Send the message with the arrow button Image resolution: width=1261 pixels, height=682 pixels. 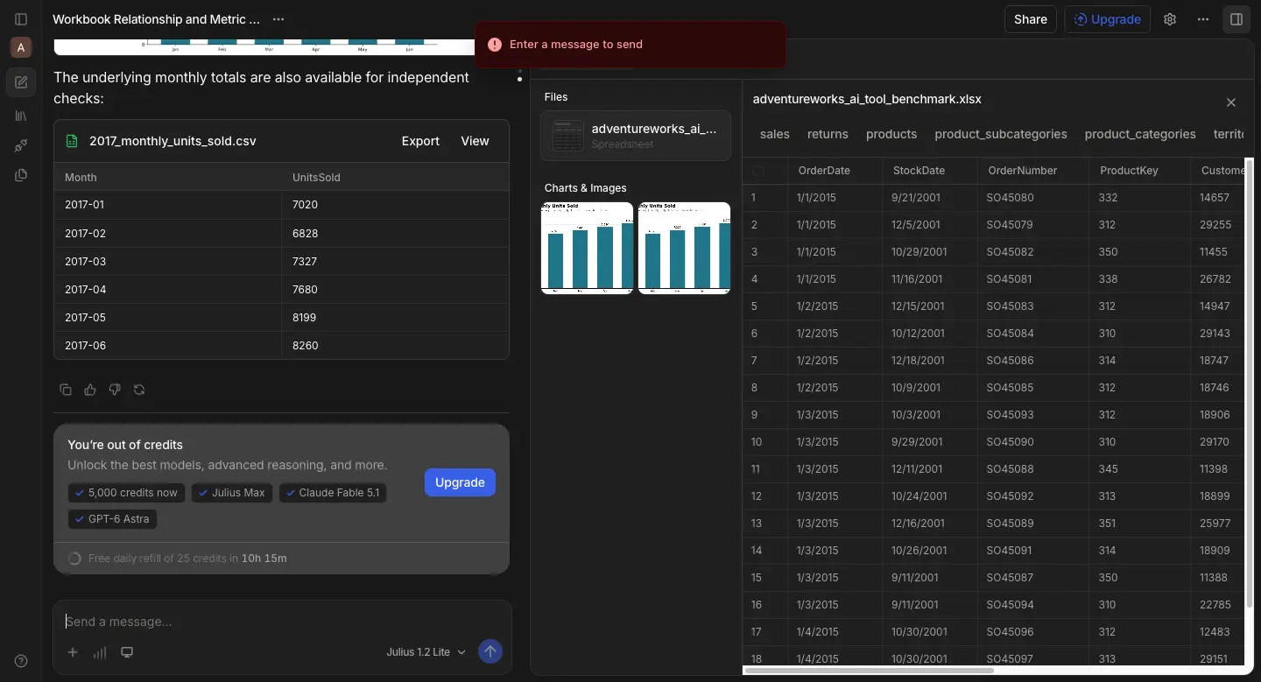click(x=490, y=651)
